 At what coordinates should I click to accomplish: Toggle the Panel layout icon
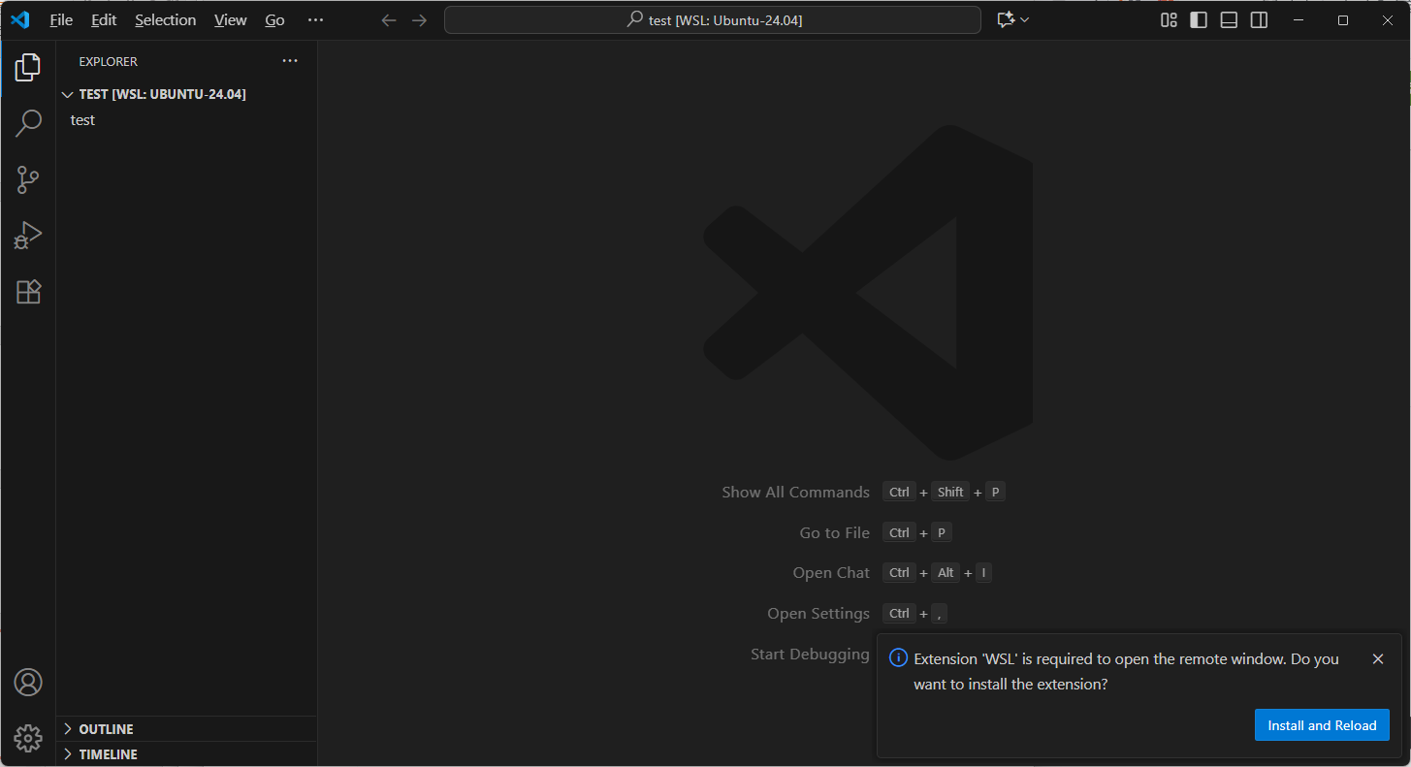1229,20
